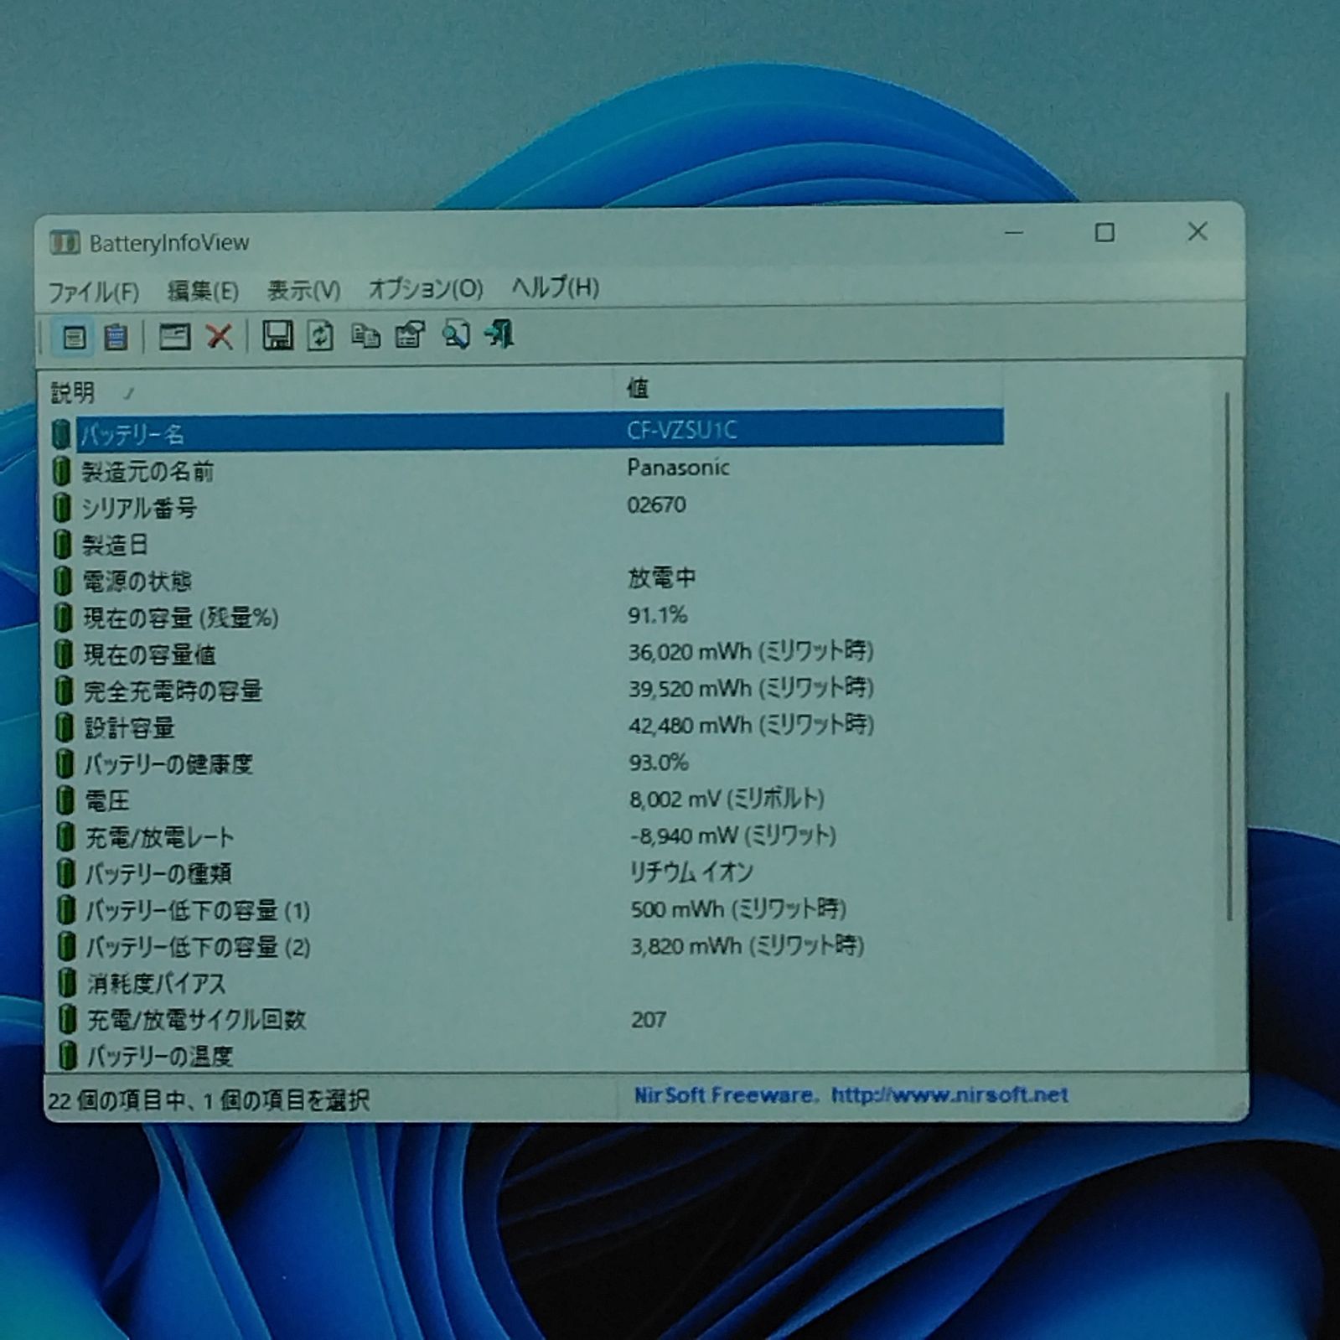Image resolution: width=1340 pixels, height=1340 pixels.
Task: Select the 現在の容量 (残量%) row
Action: [x=528, y=617]
